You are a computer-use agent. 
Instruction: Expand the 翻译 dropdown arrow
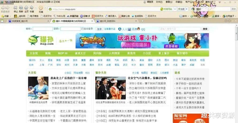[x=221, y=16]
